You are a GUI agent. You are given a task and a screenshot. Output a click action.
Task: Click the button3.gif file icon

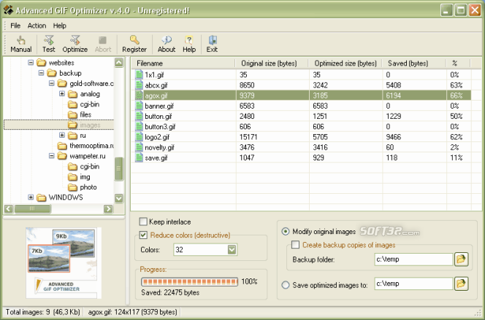pyautogui.click(x=139, y=127)
